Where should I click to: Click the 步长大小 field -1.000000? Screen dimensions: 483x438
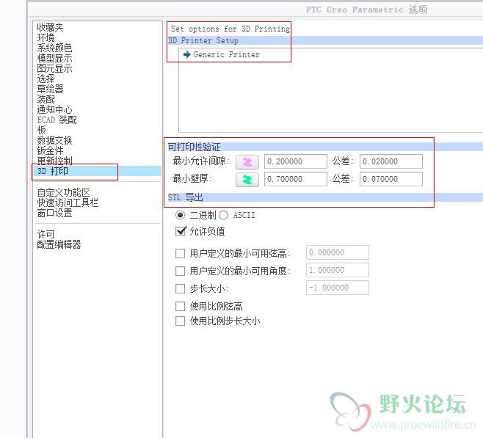[x=338, y=288]
